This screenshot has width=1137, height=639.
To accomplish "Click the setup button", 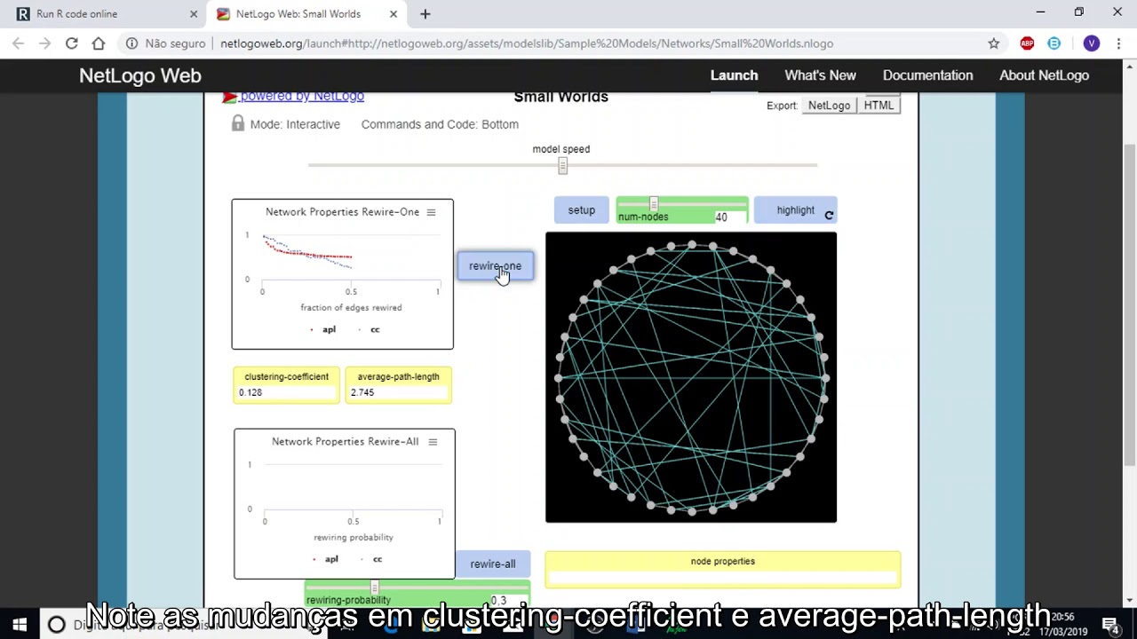I will point(582,210).
